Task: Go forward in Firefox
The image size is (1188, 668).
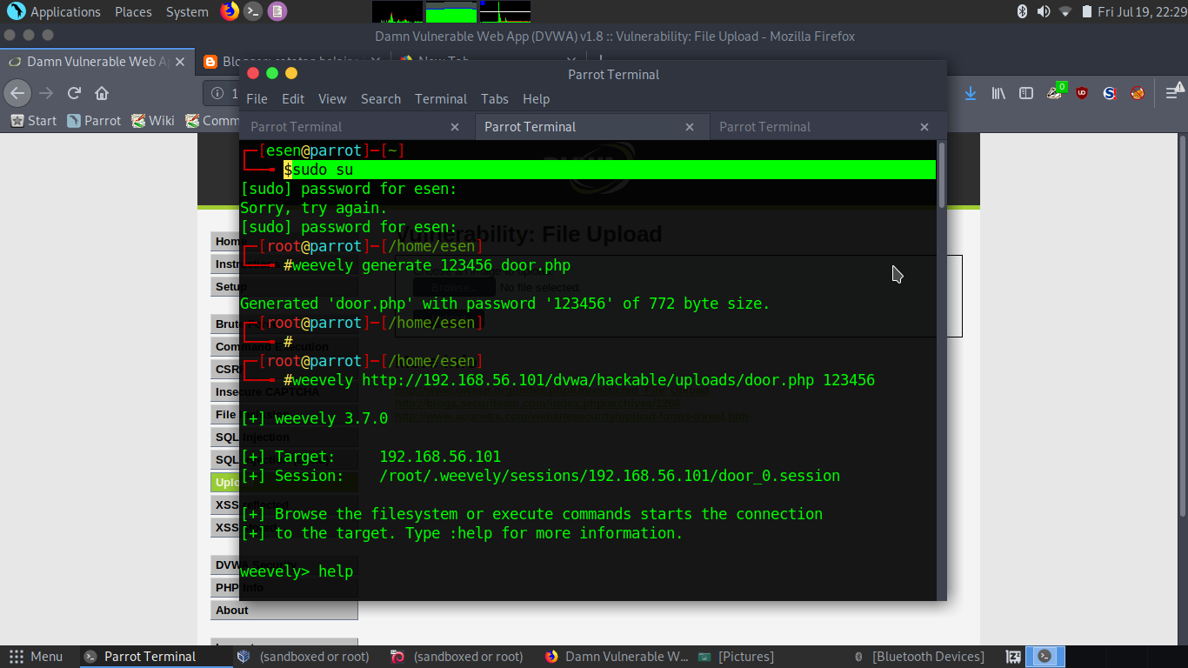Action: tap(46, 93)
